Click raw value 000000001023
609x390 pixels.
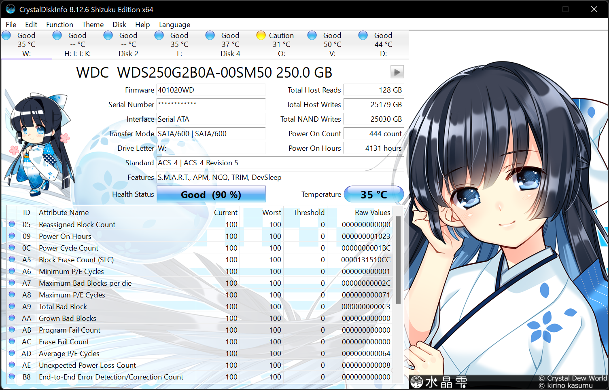click(x=366, y=236)
